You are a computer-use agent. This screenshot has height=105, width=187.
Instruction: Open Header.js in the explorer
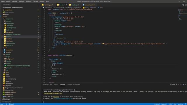click(9, 39)
